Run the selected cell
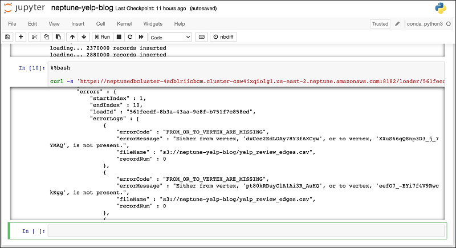Screen dimensions: 456x248 [x=103, y=37]
